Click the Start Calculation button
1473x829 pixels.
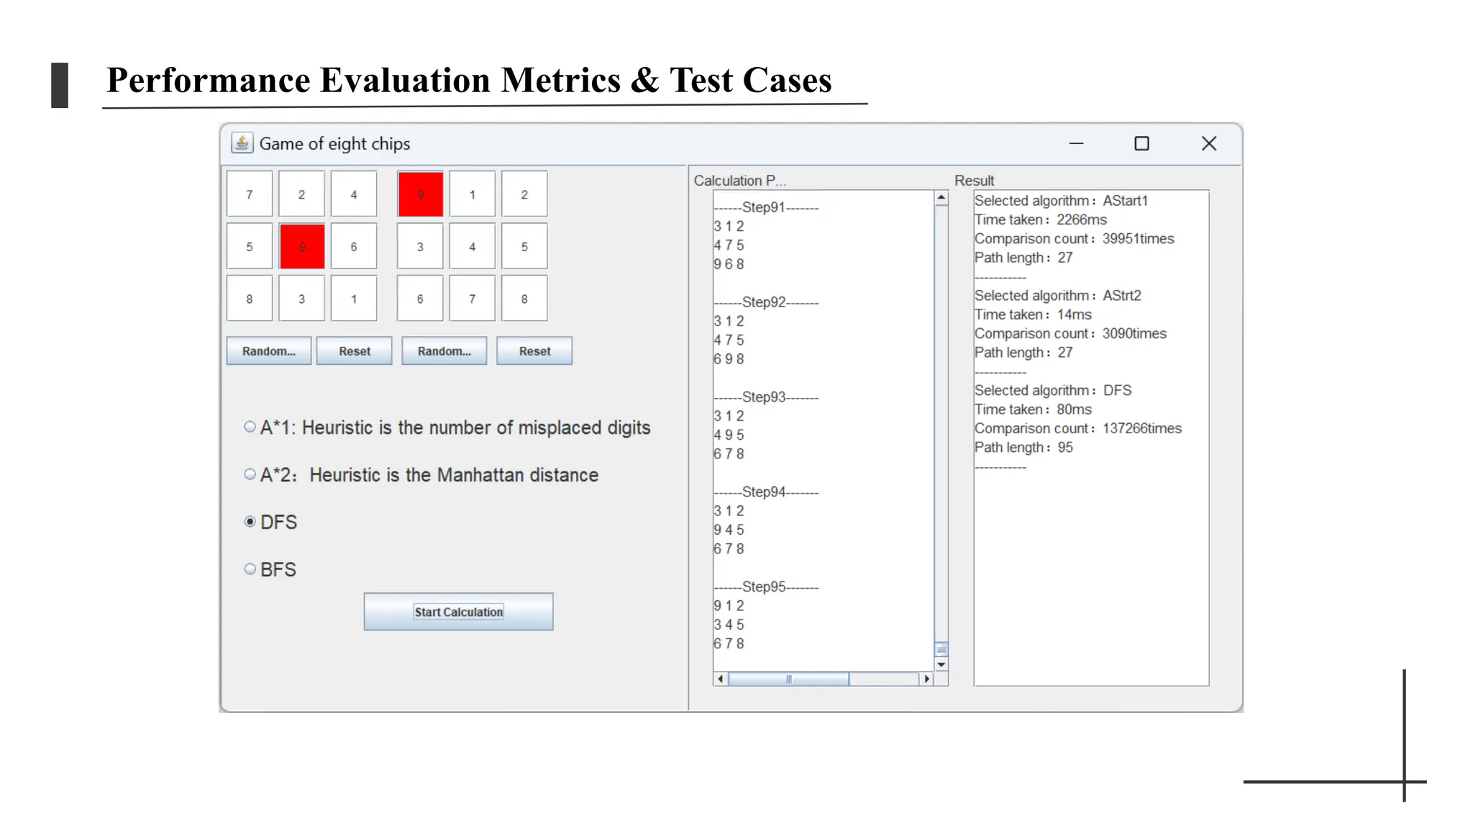[x=458, y=612]
